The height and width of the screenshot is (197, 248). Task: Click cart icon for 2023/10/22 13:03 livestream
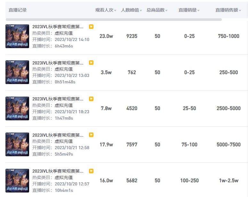point(91,63)
